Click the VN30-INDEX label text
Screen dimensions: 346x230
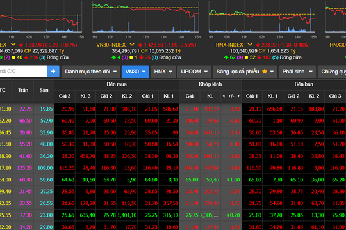click(111, 45)
